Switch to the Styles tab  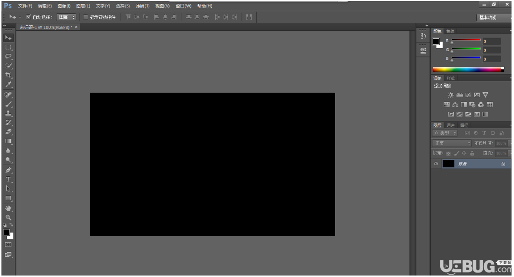tap(451, 78)
